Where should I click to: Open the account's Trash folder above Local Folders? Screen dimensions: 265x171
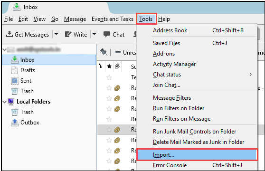pos(27,91)
